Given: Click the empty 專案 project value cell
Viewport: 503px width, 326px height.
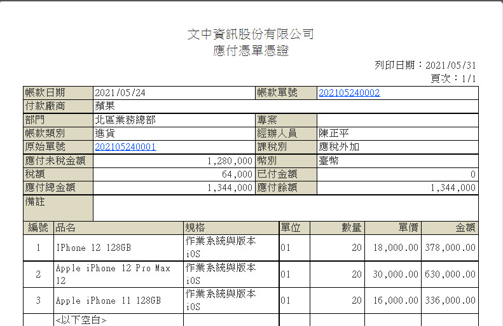Looking at the screenshot, I should (x=397, y=120).
